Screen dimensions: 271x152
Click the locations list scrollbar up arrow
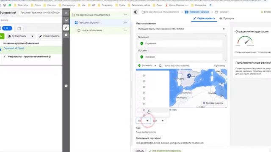click(x=226, y=35)
